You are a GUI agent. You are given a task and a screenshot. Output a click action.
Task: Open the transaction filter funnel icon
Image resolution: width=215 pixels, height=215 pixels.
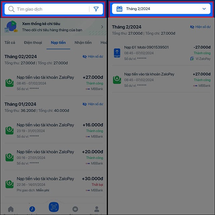click(x=96, y=9)
